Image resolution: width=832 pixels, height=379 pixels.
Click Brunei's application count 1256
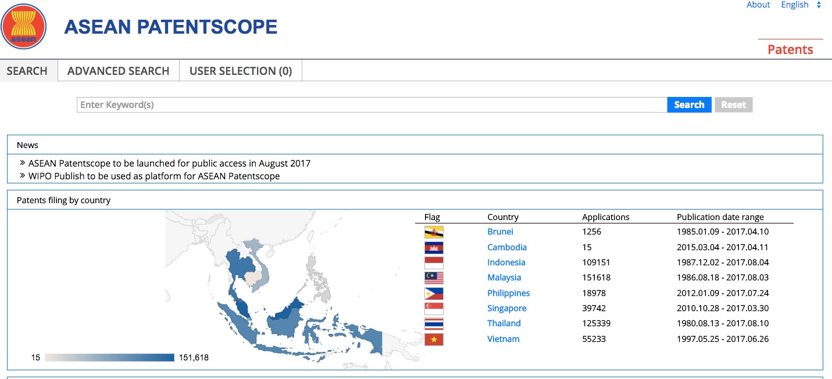pyautogui.click(x=592, y=232)
